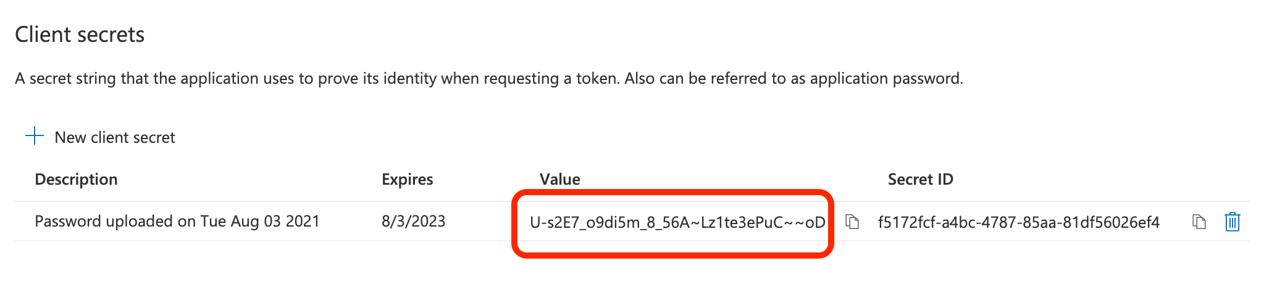Click the 8/3/2023 expiry date cell
This screenshot has height=282, width=1277.
point(413,222)
